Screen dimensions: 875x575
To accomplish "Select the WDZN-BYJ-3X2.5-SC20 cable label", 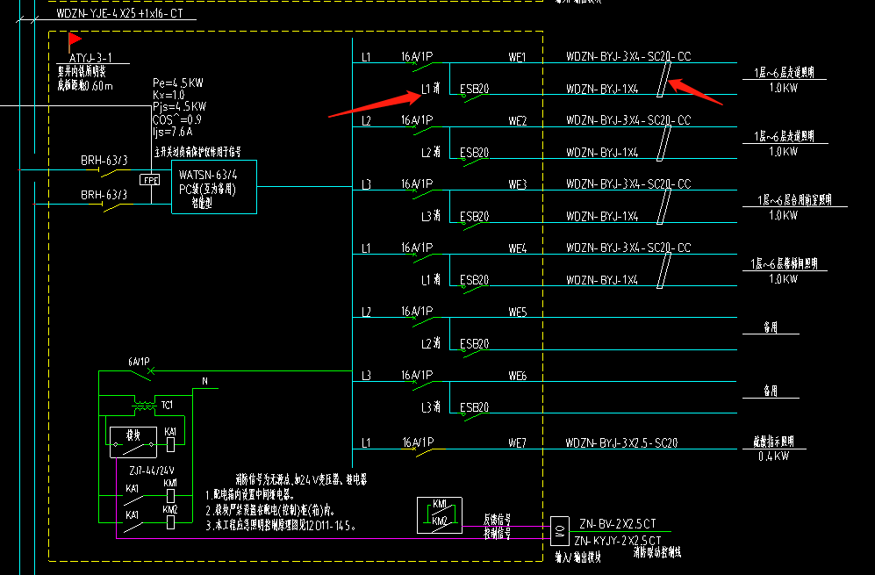I will [621, 442].
